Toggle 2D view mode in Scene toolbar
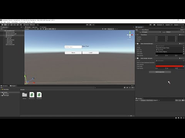185x138 pixels. click(38, 29)
